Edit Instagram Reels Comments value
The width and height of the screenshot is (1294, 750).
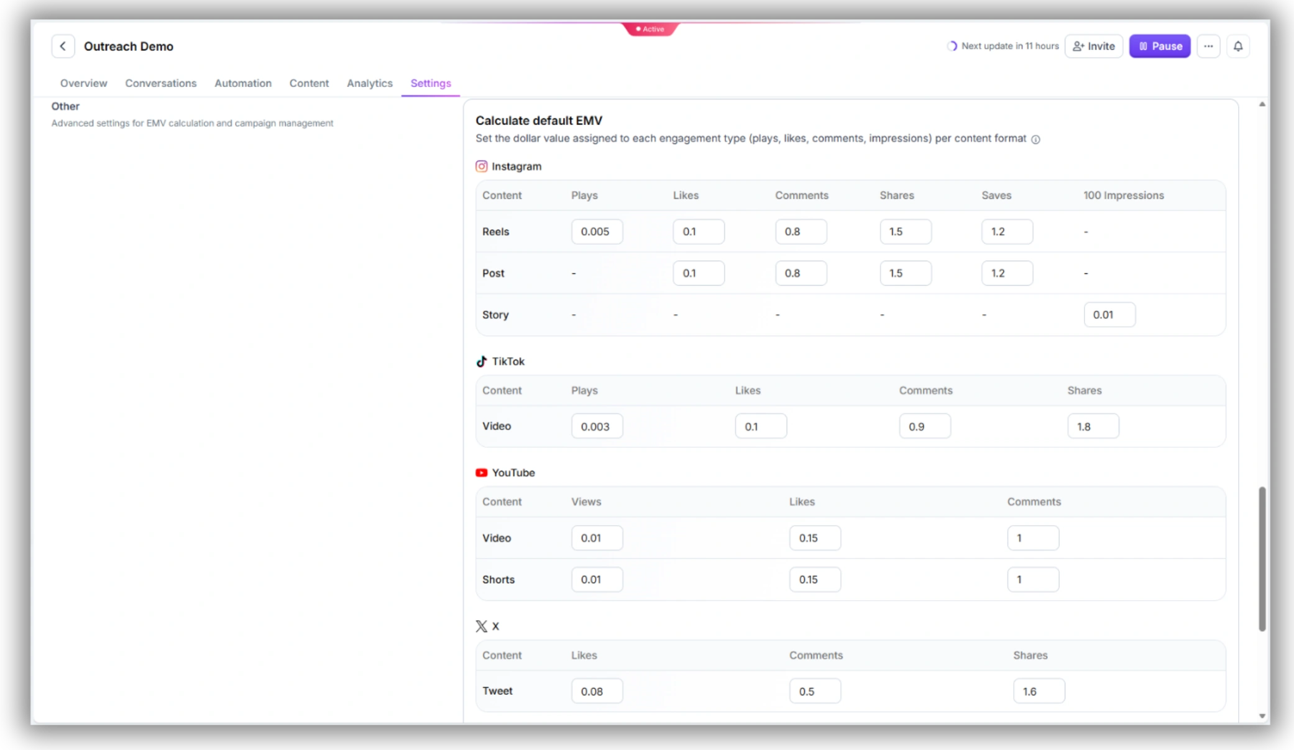pos(801,232)
